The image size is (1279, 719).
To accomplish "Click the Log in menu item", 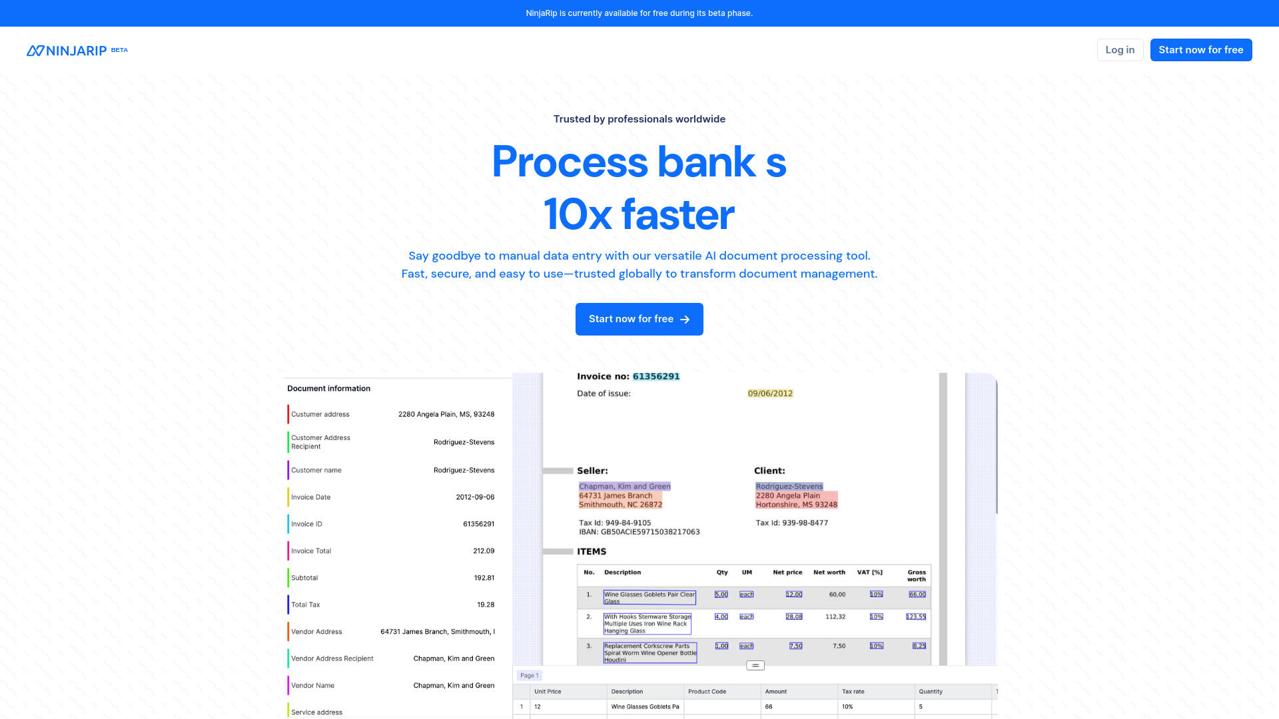I will click(x=1120, y=49).
